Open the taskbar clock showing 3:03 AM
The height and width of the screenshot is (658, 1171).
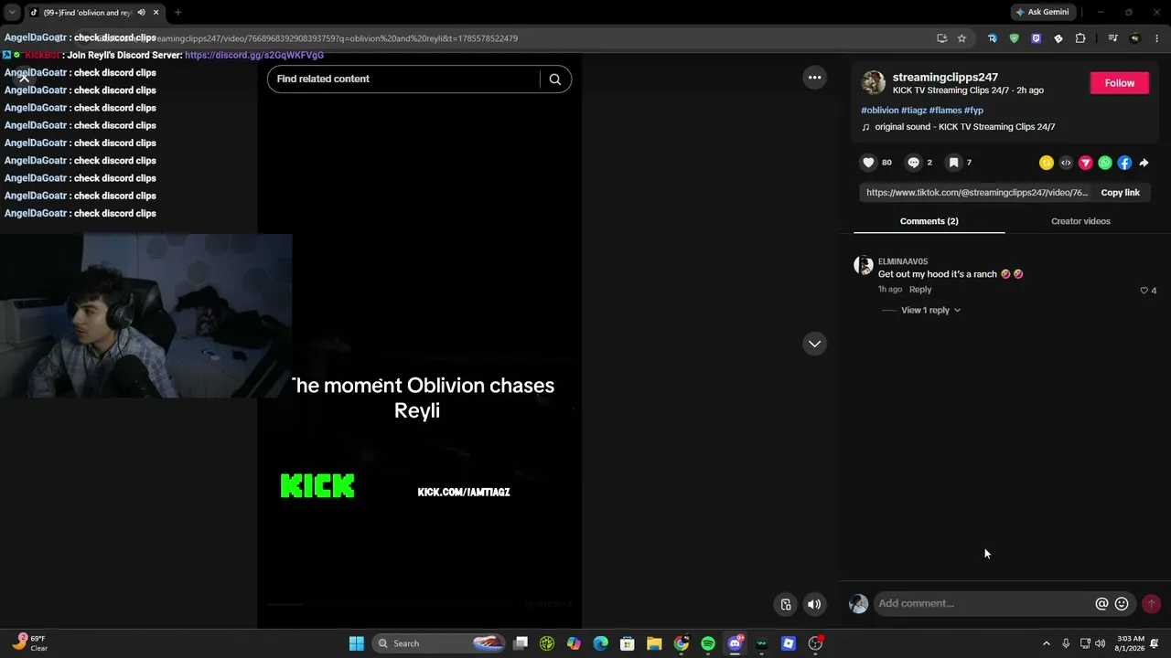1131,643
